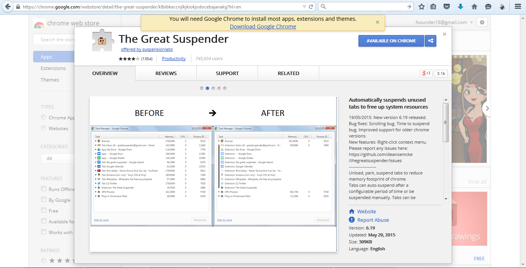Open the All categories dropdown
This screenshot has height=268, width=526.
[58, 158]
